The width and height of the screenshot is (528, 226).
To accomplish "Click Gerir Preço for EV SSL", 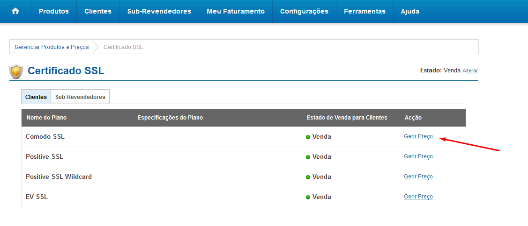I will [418, 197].
